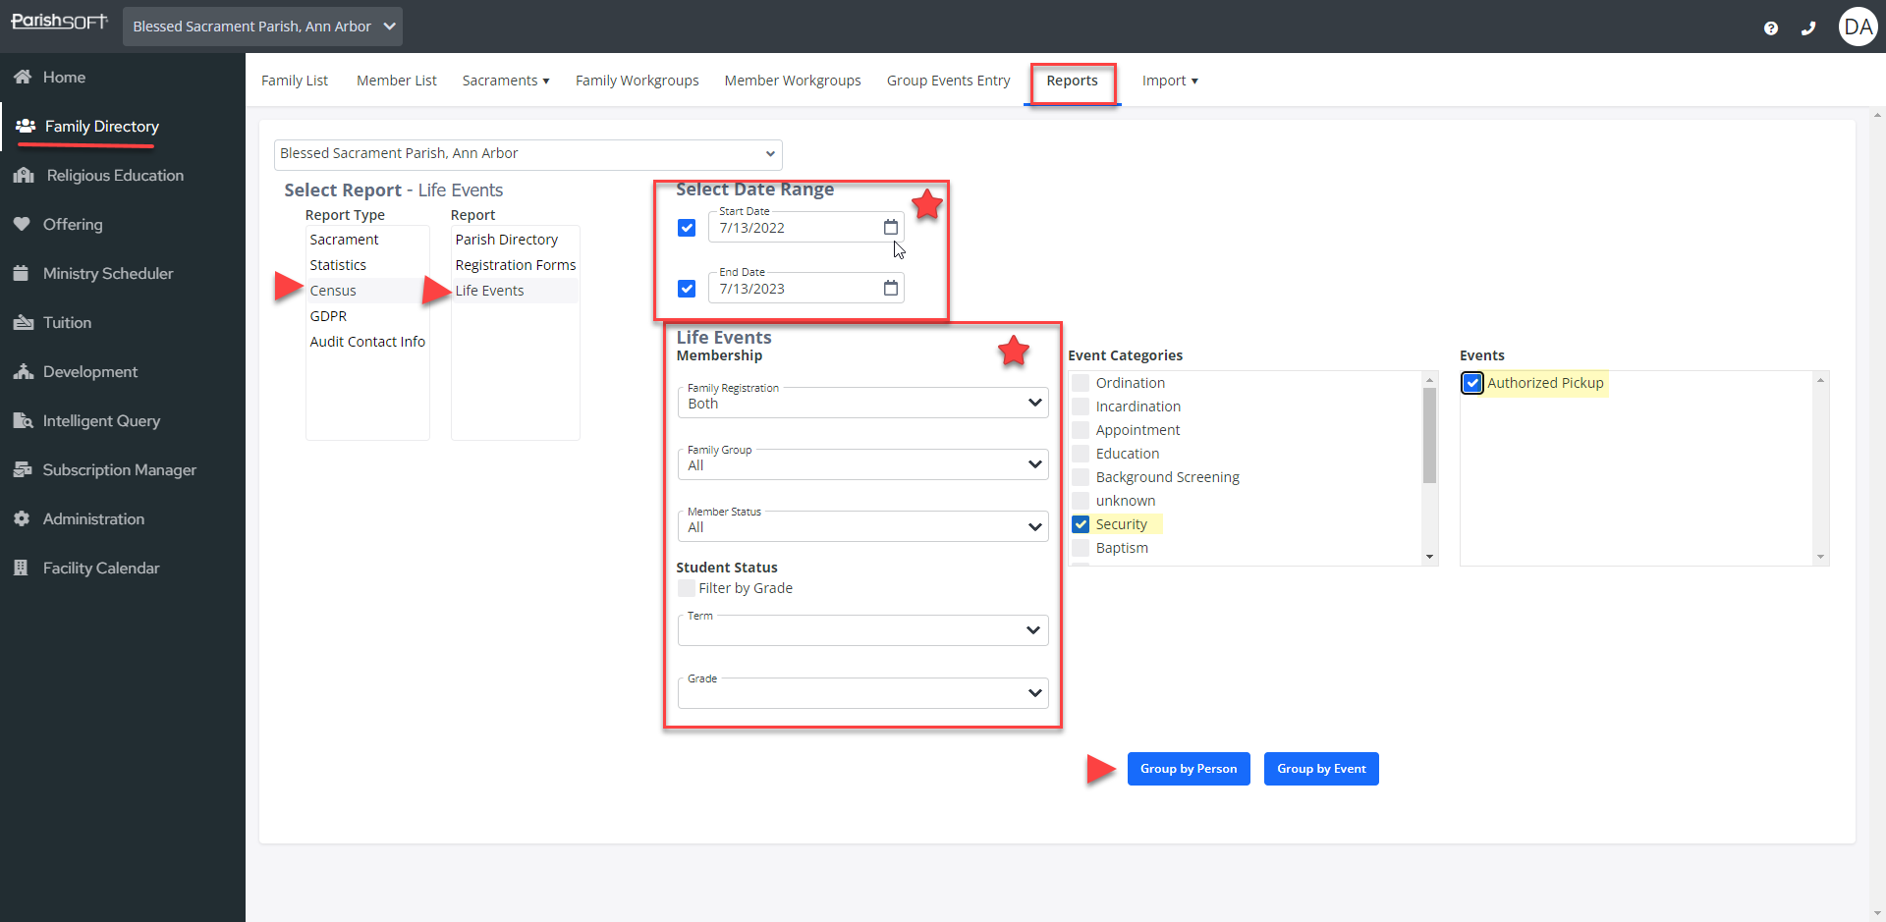Expand the Import menu
Screen dimensions: 1886x922
coord(1170,81)
